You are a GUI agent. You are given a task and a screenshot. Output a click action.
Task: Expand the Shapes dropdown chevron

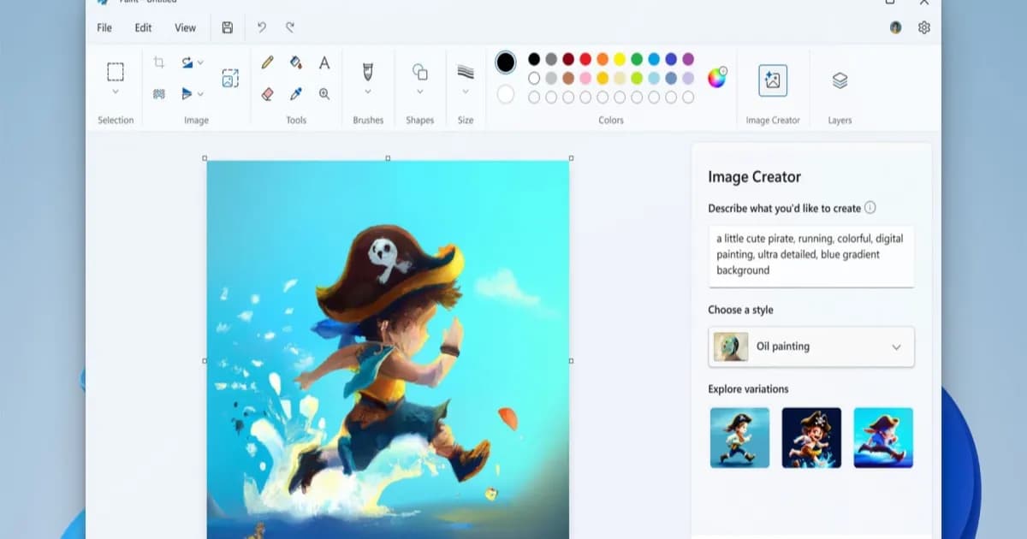pyautogui.click(x=419, y=92)
